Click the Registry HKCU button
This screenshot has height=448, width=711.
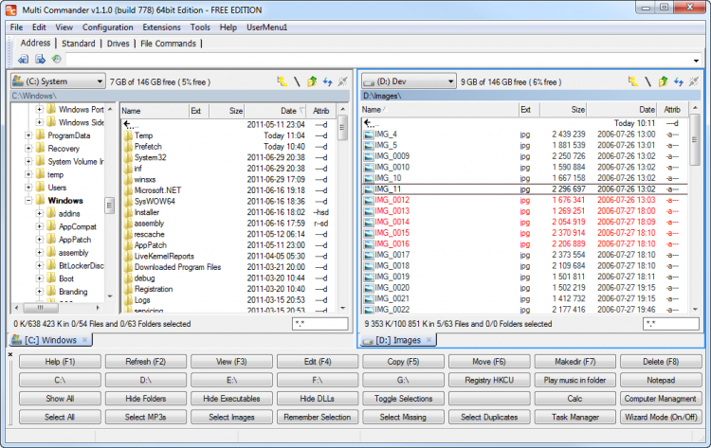[489, 380]
